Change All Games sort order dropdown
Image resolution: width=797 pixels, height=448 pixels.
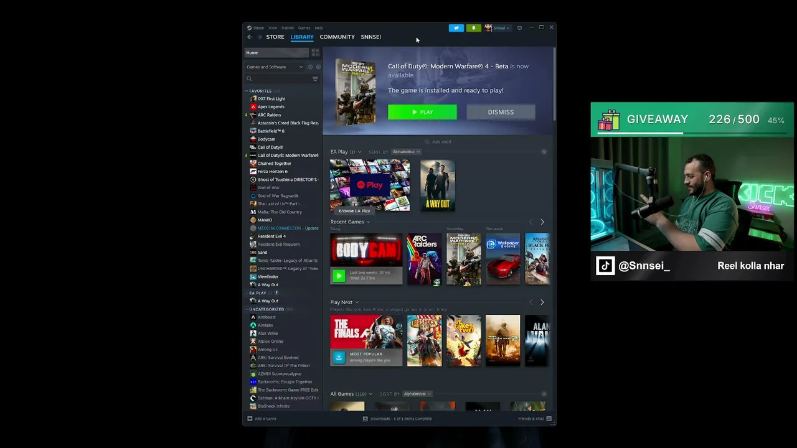(x=417, y=394)
